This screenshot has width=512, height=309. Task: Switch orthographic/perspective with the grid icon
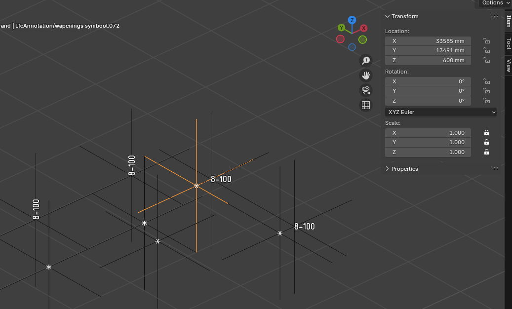click(x=366, y=105)
